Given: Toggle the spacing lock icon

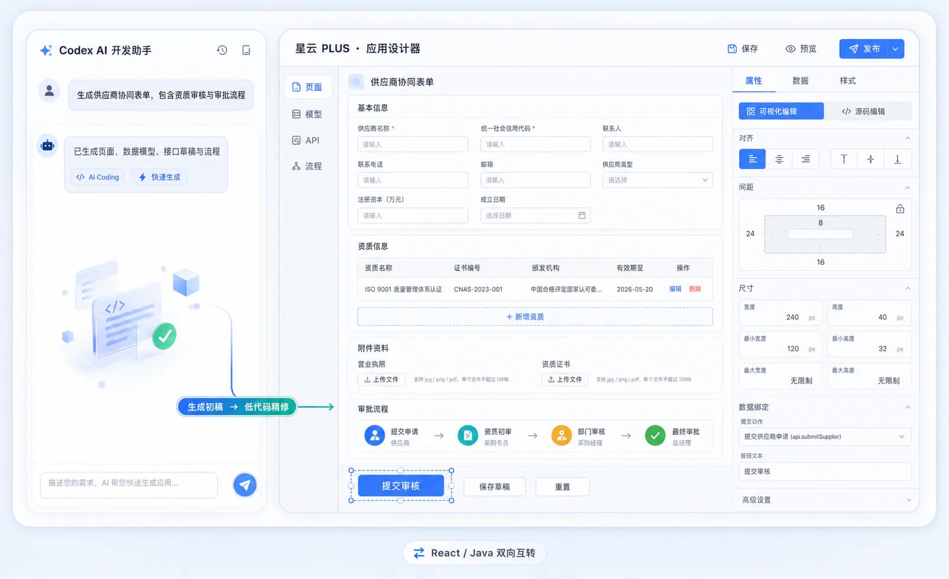Looking at the screenshot, I should pos(900,209).
